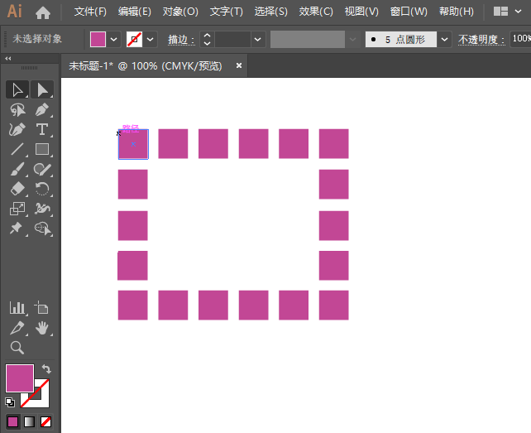Viewport: 531px width, 433px height.
Task: Expand the stroke weight dropdown
Action: (x=257, y=39)
